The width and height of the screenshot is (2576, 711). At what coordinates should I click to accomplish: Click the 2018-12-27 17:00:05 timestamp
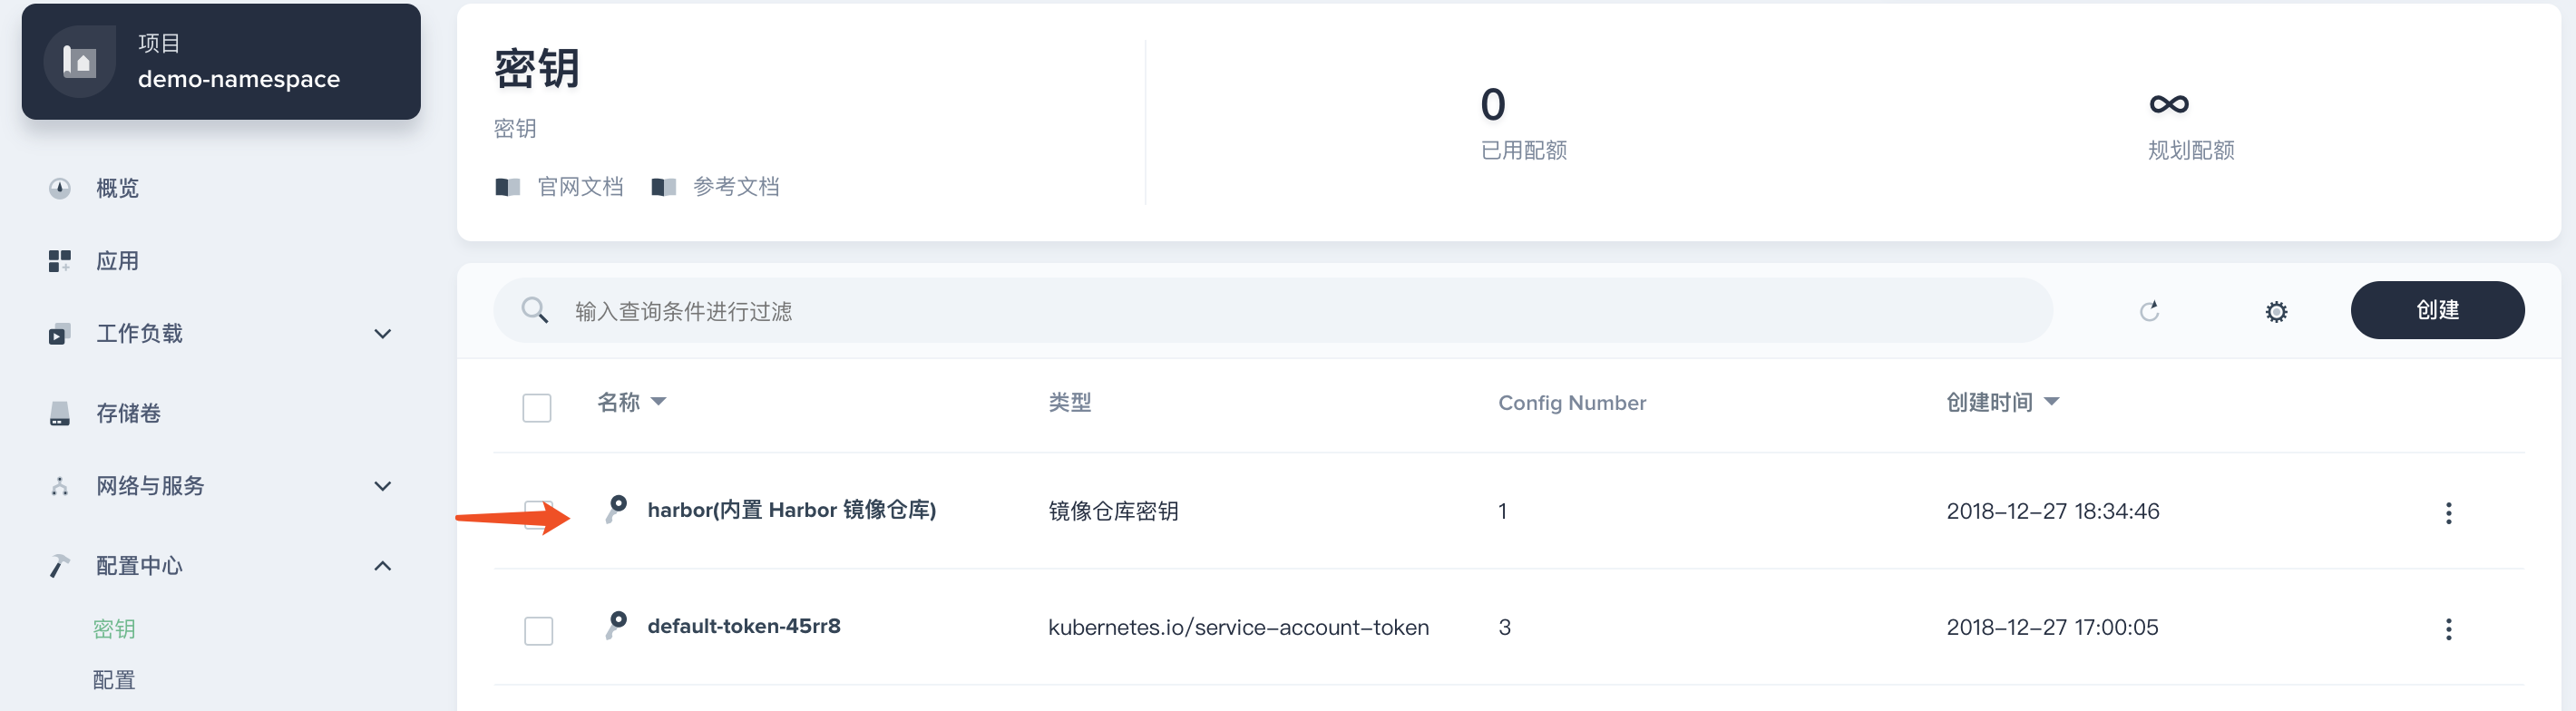coord(2052,627)
